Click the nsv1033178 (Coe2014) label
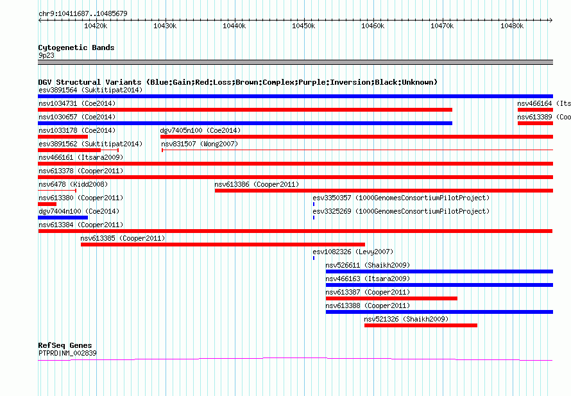Viewport: 571px width, 396px height. (77, 130)
